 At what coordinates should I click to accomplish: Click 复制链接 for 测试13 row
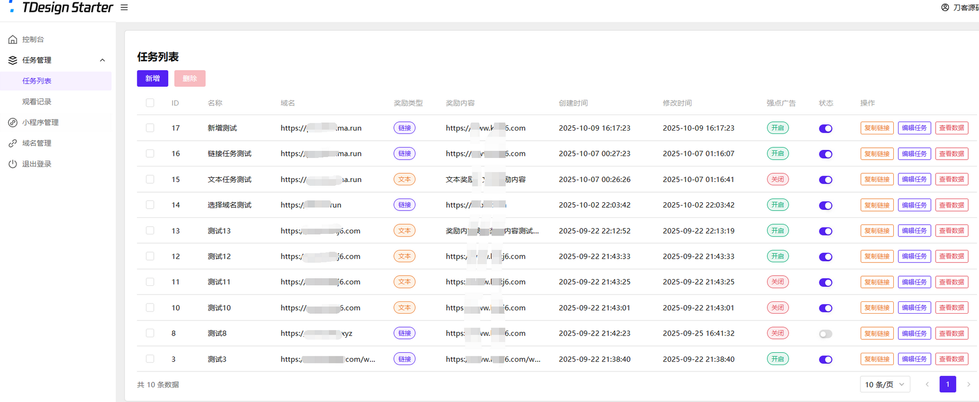click(x=877, y=231)
